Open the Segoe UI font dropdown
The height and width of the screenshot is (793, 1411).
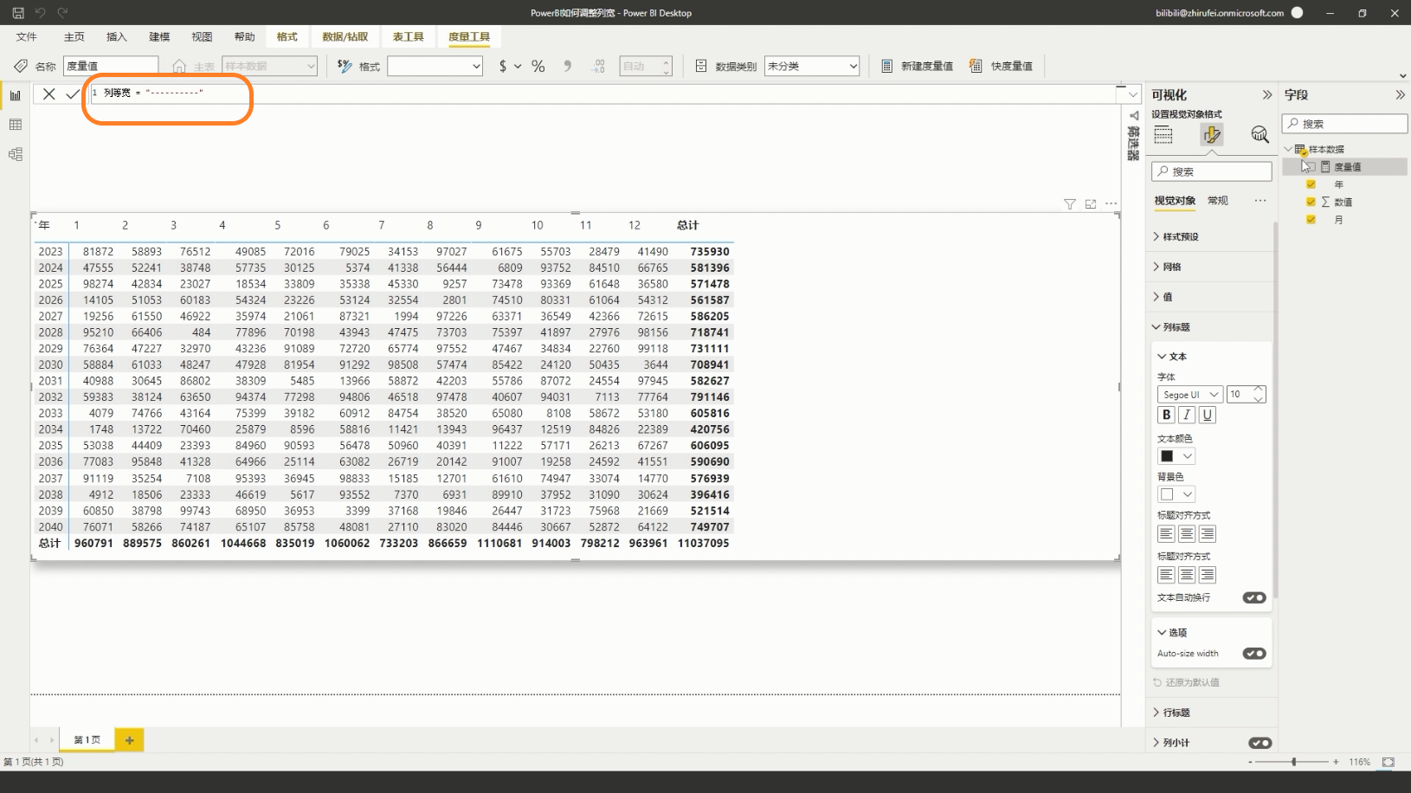pos(1189,395)
